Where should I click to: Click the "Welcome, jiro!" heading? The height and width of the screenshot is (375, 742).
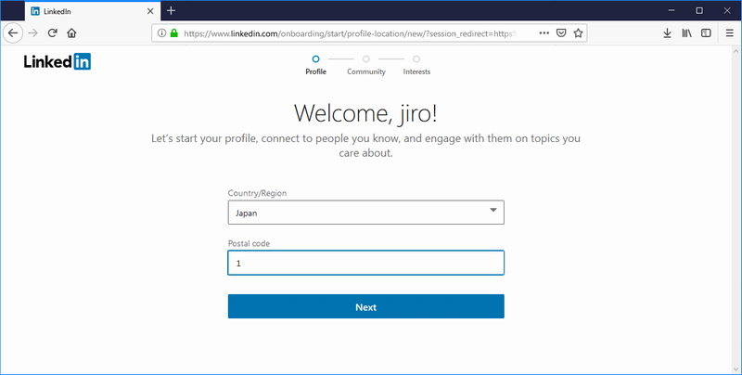365,113
